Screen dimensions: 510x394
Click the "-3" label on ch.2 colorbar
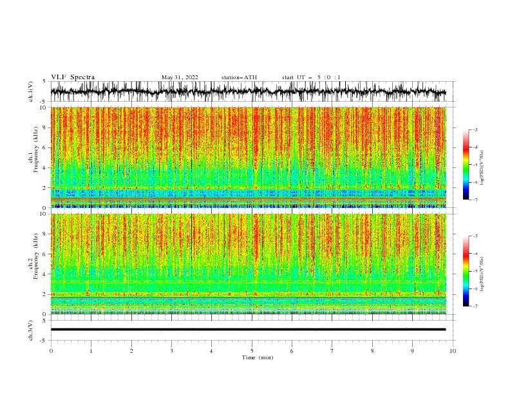[475, 236]
